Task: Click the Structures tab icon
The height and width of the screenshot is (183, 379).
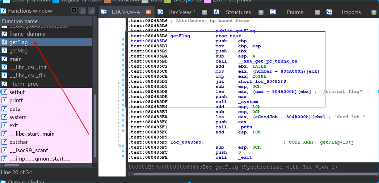Action: tap(216, 12)
